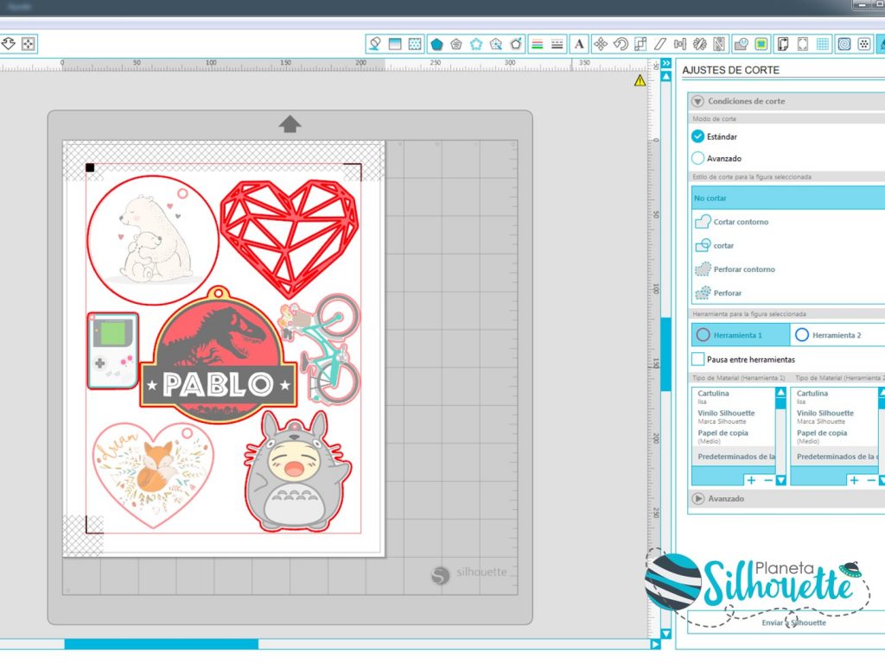The image size is (885, 663).
Task: Pick Vinilo Silhouette in Herramienta 2 list
Action: tap(834, 417)
